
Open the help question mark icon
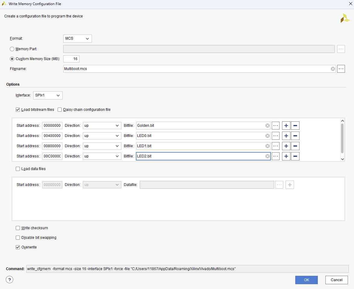(x=10, y=280)
